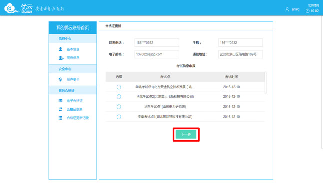Select radio for 中南考试点1

pyautogui.click(x=119, y=117)
